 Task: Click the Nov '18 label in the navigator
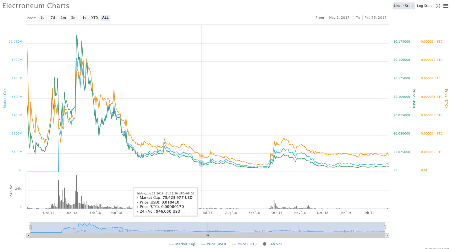tap(305, 231)
